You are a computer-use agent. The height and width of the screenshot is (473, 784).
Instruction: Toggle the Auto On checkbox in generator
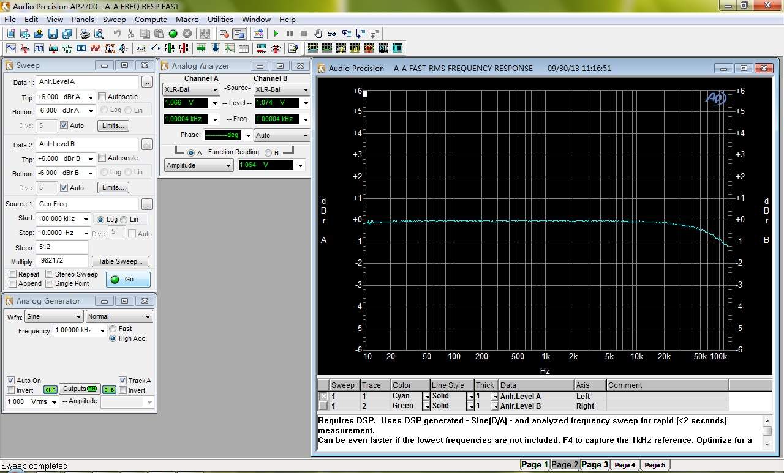pyautogui.click(x=10, y=381)
